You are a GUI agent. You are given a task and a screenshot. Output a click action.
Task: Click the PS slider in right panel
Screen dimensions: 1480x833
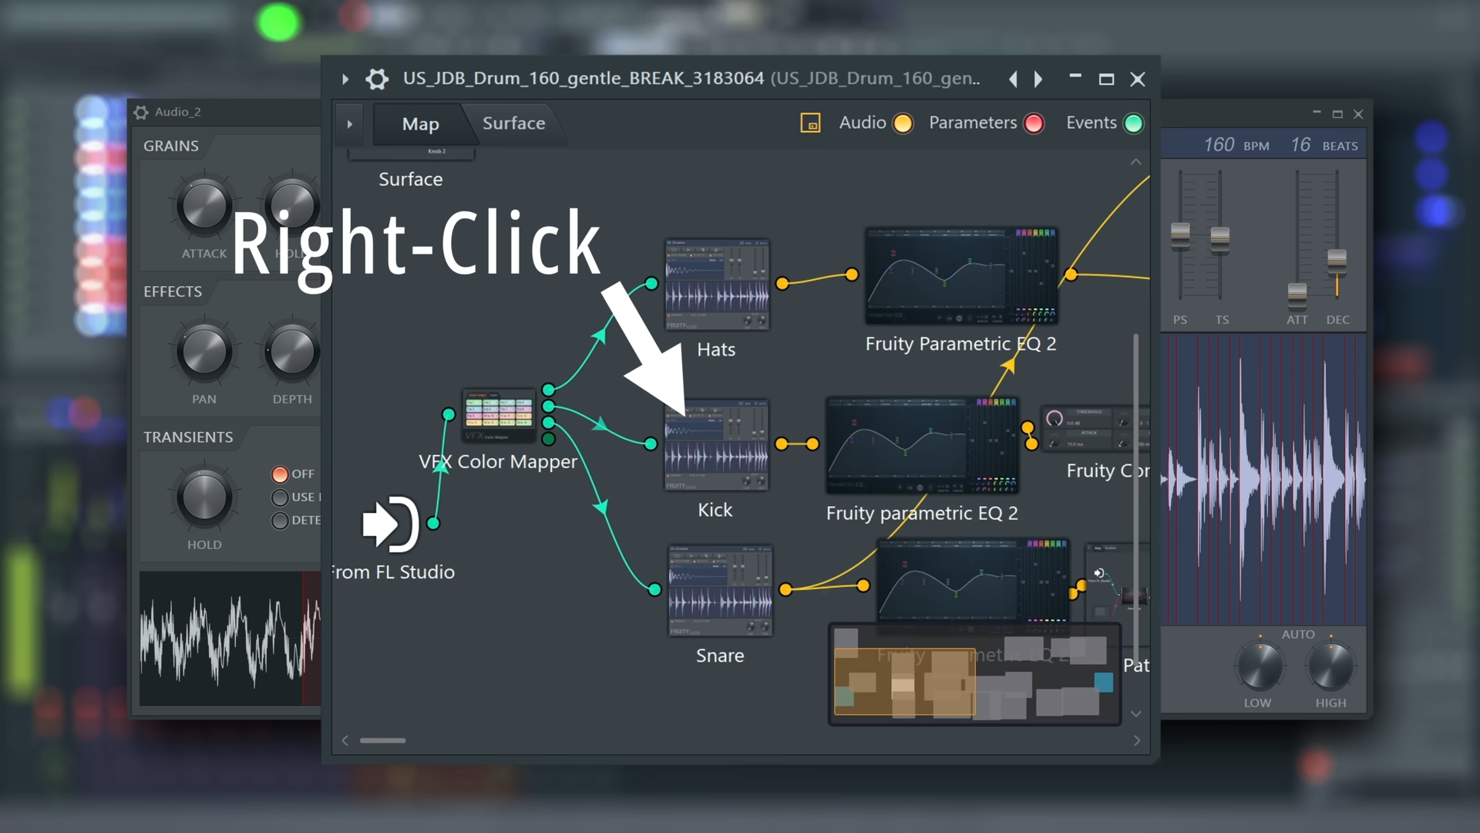[1180, 236]
